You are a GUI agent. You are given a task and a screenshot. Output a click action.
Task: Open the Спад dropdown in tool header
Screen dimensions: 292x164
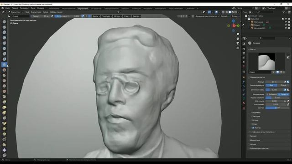point(127,16)
